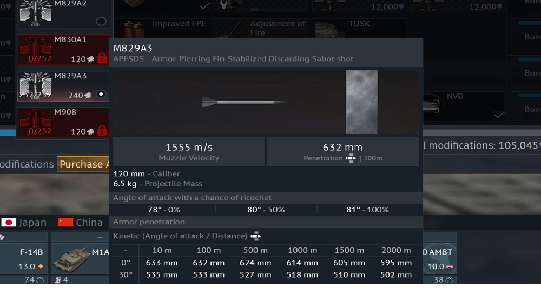
Task: Click the red lock icon on M908
Action: [102, 131]
